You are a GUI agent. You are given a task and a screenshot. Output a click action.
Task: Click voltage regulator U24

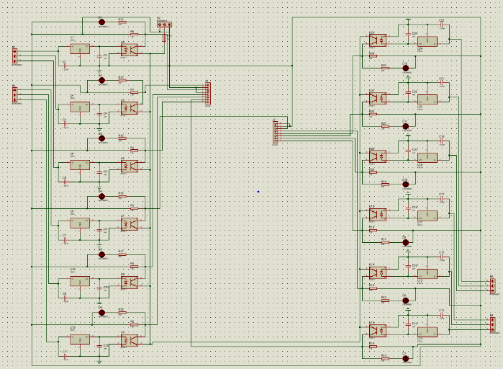(x=427, y=41)
